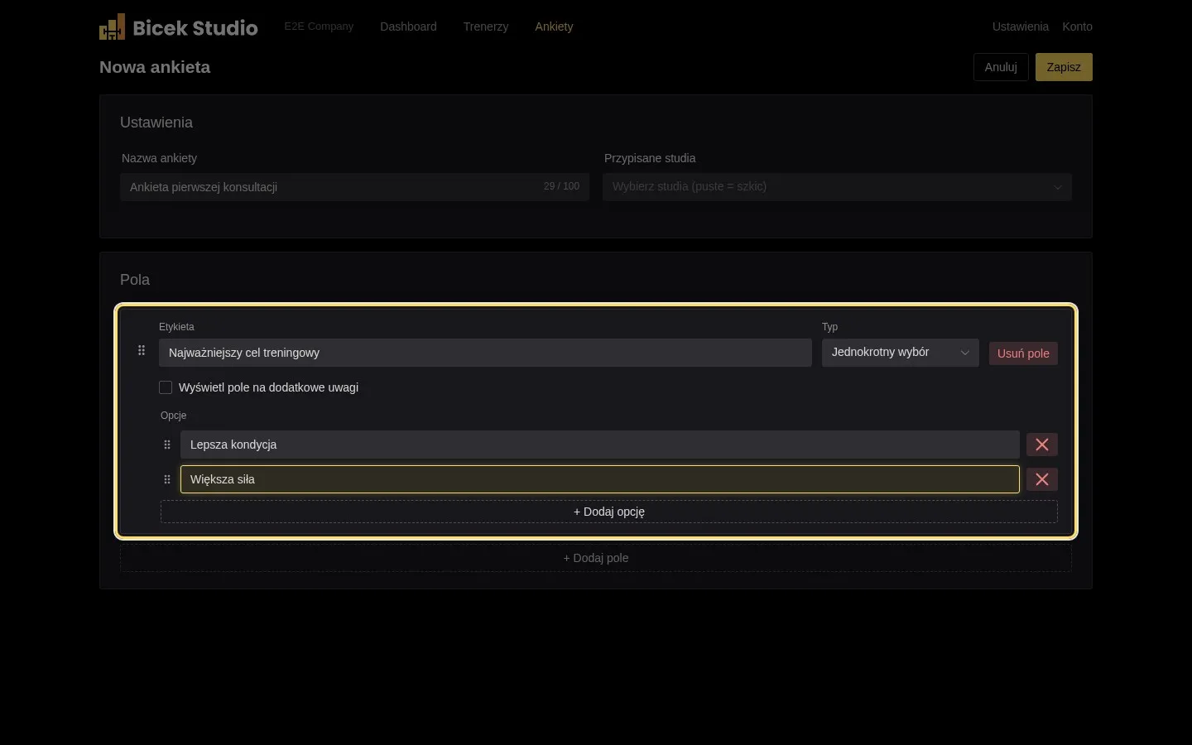The height and width of the screenshot is (745, 1192).
Task: Click the Anuluj button
Action: point(1001,67)
